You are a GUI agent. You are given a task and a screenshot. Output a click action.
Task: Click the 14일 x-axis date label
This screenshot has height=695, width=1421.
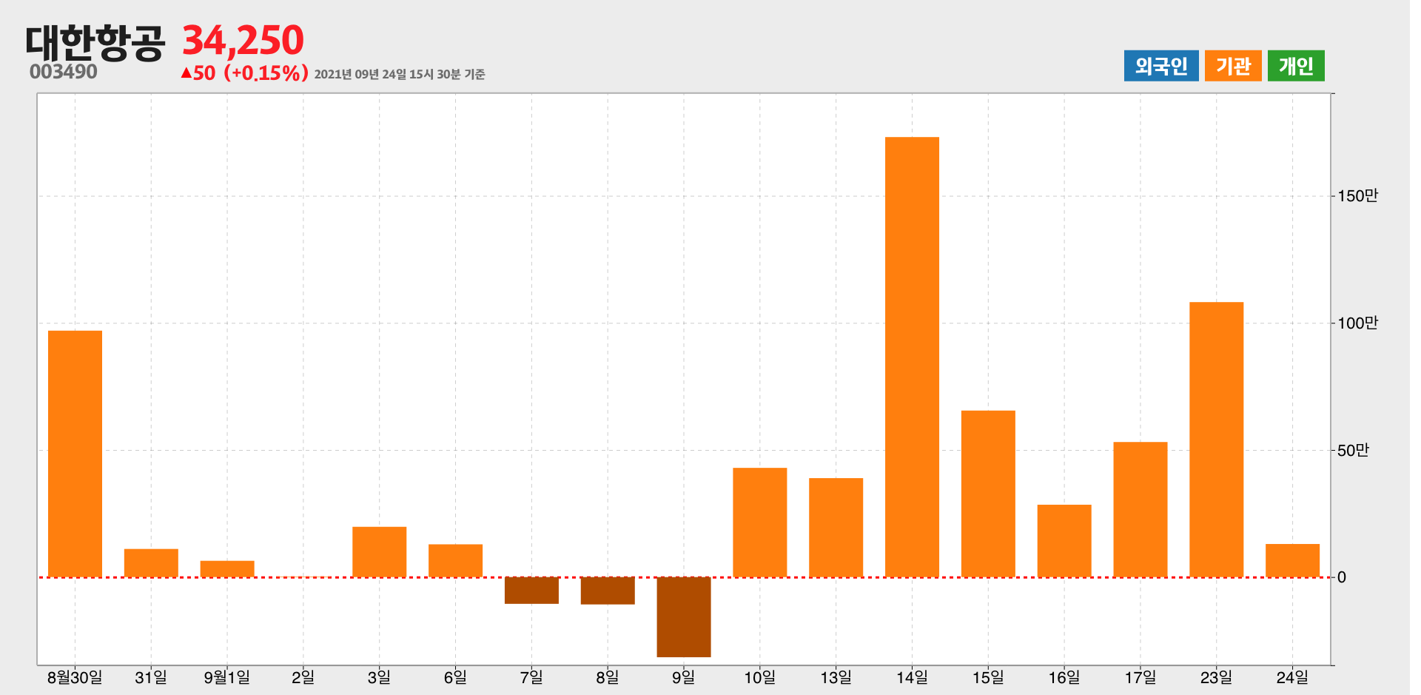pyautogui.click(x=912, y=677)
